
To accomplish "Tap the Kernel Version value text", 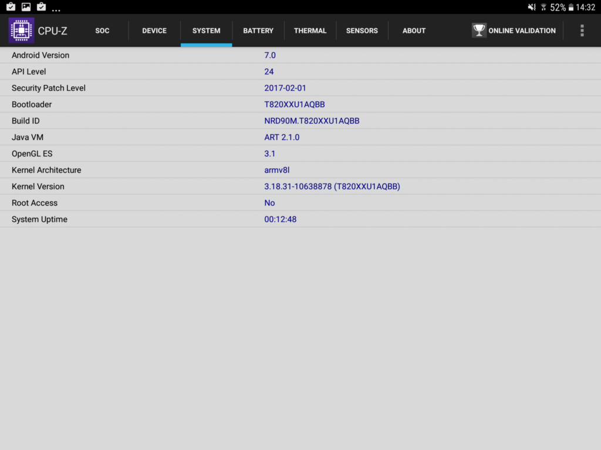I will 332,186.
